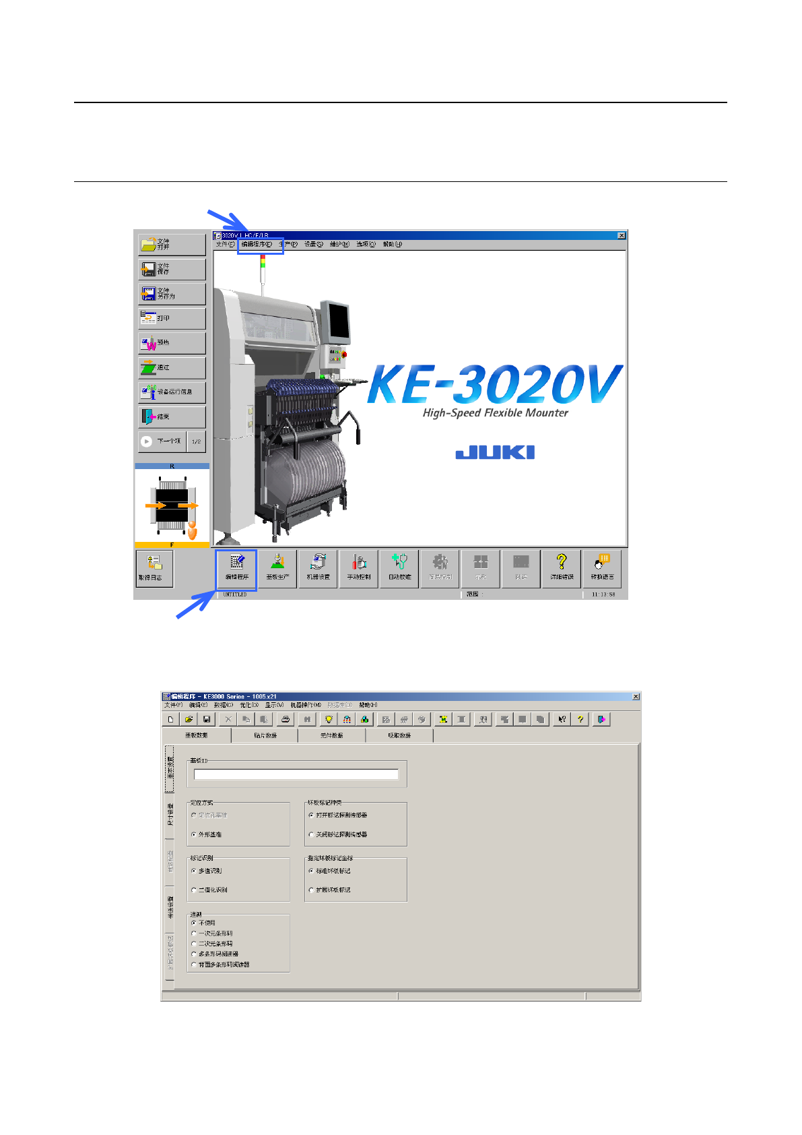This screenshot has width=802, height=1135.
Task: Click printer icon in editor toolbar
Action: point(286,719)
